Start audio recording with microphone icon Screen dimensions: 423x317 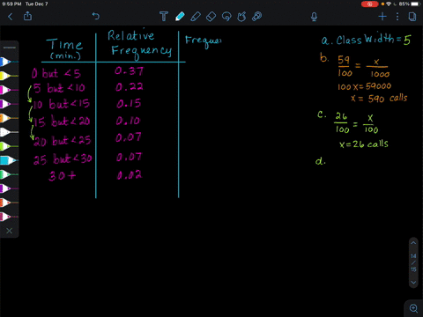click(x=314, y=17)
